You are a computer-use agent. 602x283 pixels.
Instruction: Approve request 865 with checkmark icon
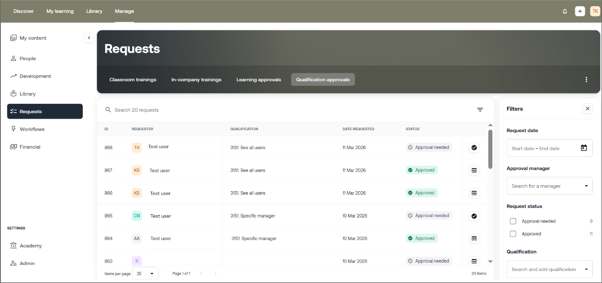(x=474, y=216)
